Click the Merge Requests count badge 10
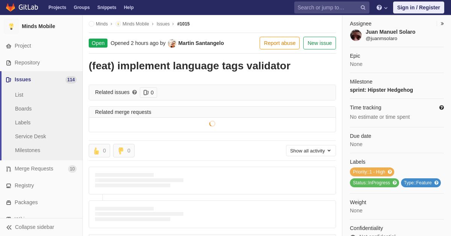Screen dimensions: 451x236 point(72,169)
